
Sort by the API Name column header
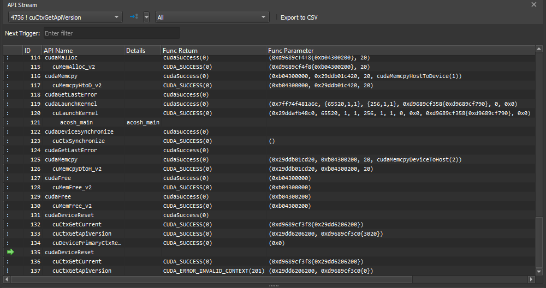(x=58, y=51)
